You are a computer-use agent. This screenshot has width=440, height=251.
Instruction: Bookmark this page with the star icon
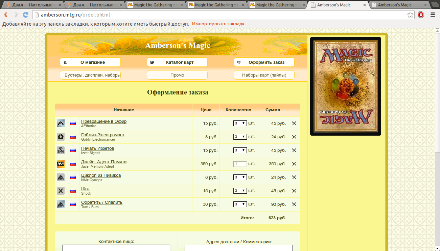click(410, 15)
